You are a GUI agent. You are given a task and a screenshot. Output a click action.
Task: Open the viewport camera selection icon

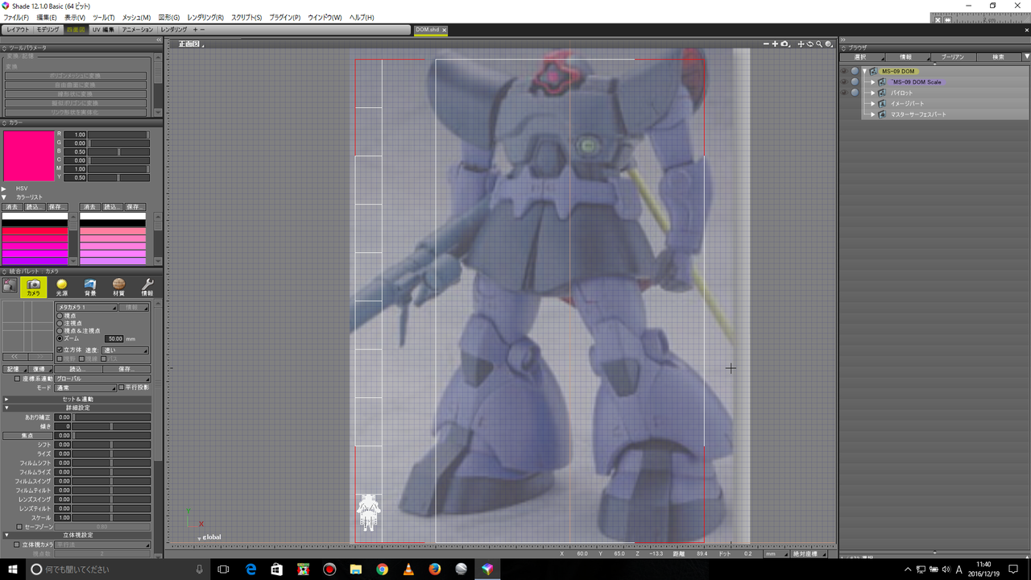point(785,44)
